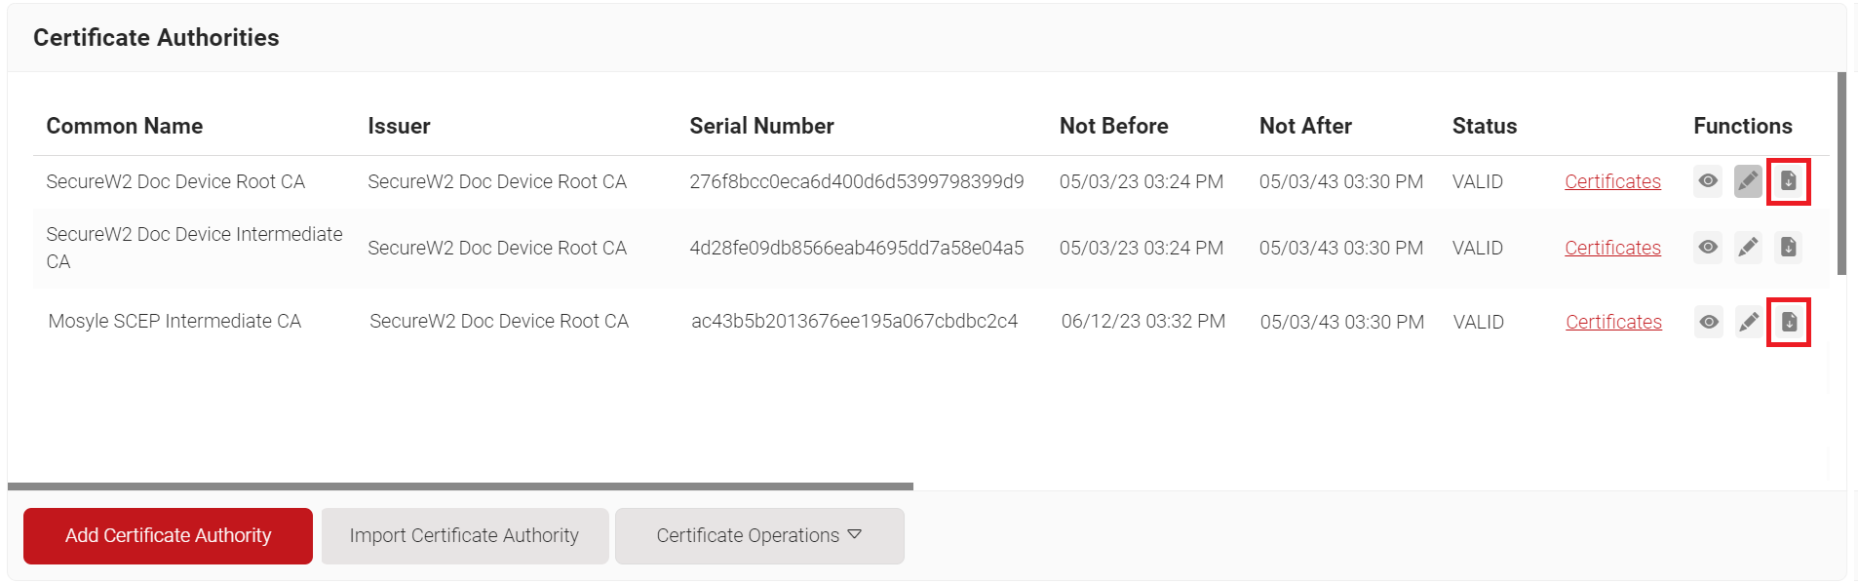Click the Common Name column header
Screen dimensions: 1858x583
coord(125,126)
